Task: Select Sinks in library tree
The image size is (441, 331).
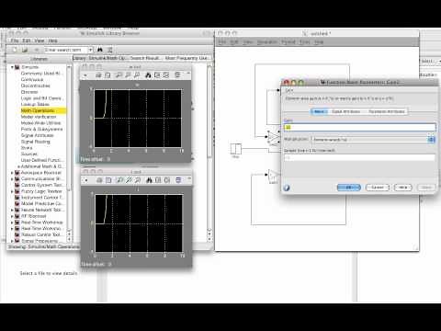Action: tap(27, 148)
